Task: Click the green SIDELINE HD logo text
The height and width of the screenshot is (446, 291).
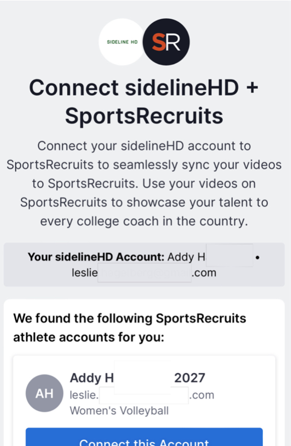Action: (122, 42)
